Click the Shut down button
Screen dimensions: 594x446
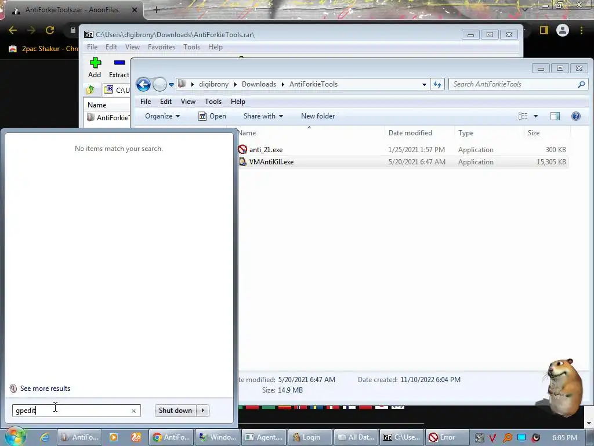tap(175, 411)
